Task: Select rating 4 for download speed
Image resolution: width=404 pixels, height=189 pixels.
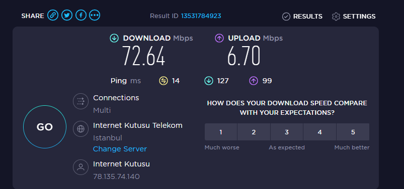Action: point(320,132)
